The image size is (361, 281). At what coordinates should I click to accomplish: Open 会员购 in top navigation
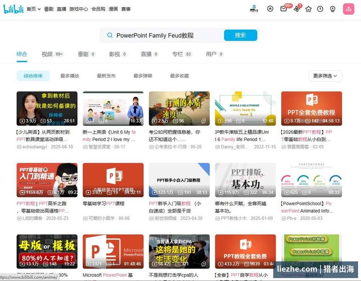click(x=98, y=9)
